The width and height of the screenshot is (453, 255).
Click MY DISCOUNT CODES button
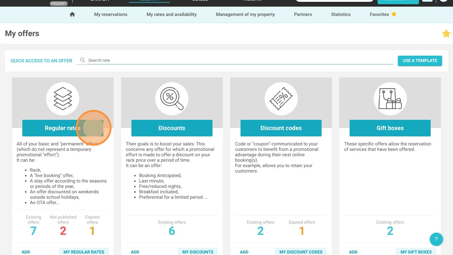tap(301, 252)
